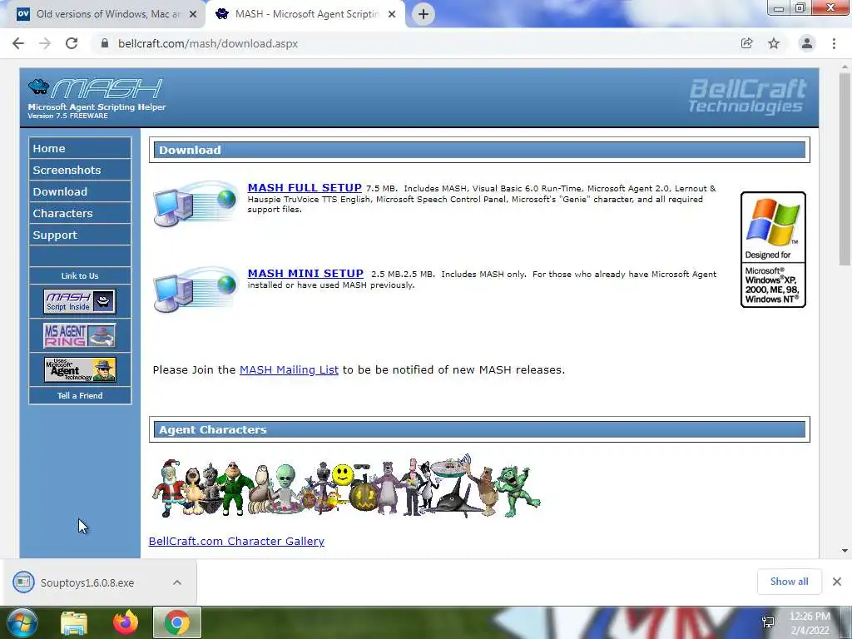Screen dimensions: 852x639
Task: Click Show all downloads button
Action: [x=789, y=582]
